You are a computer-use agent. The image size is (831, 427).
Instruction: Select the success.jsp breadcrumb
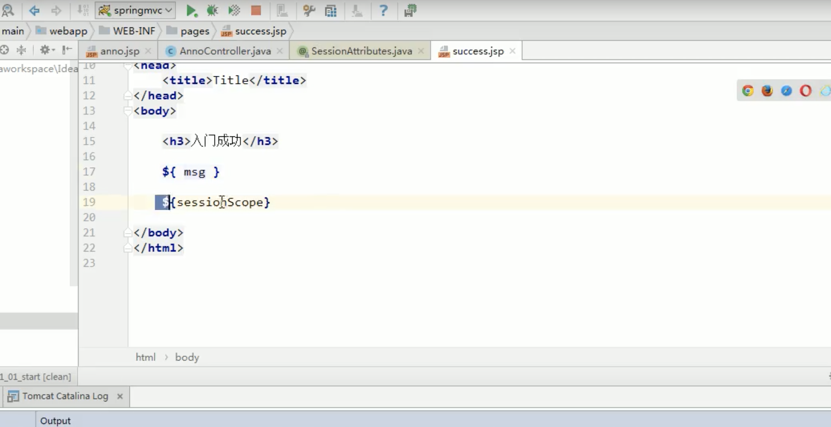click(254, 31)
